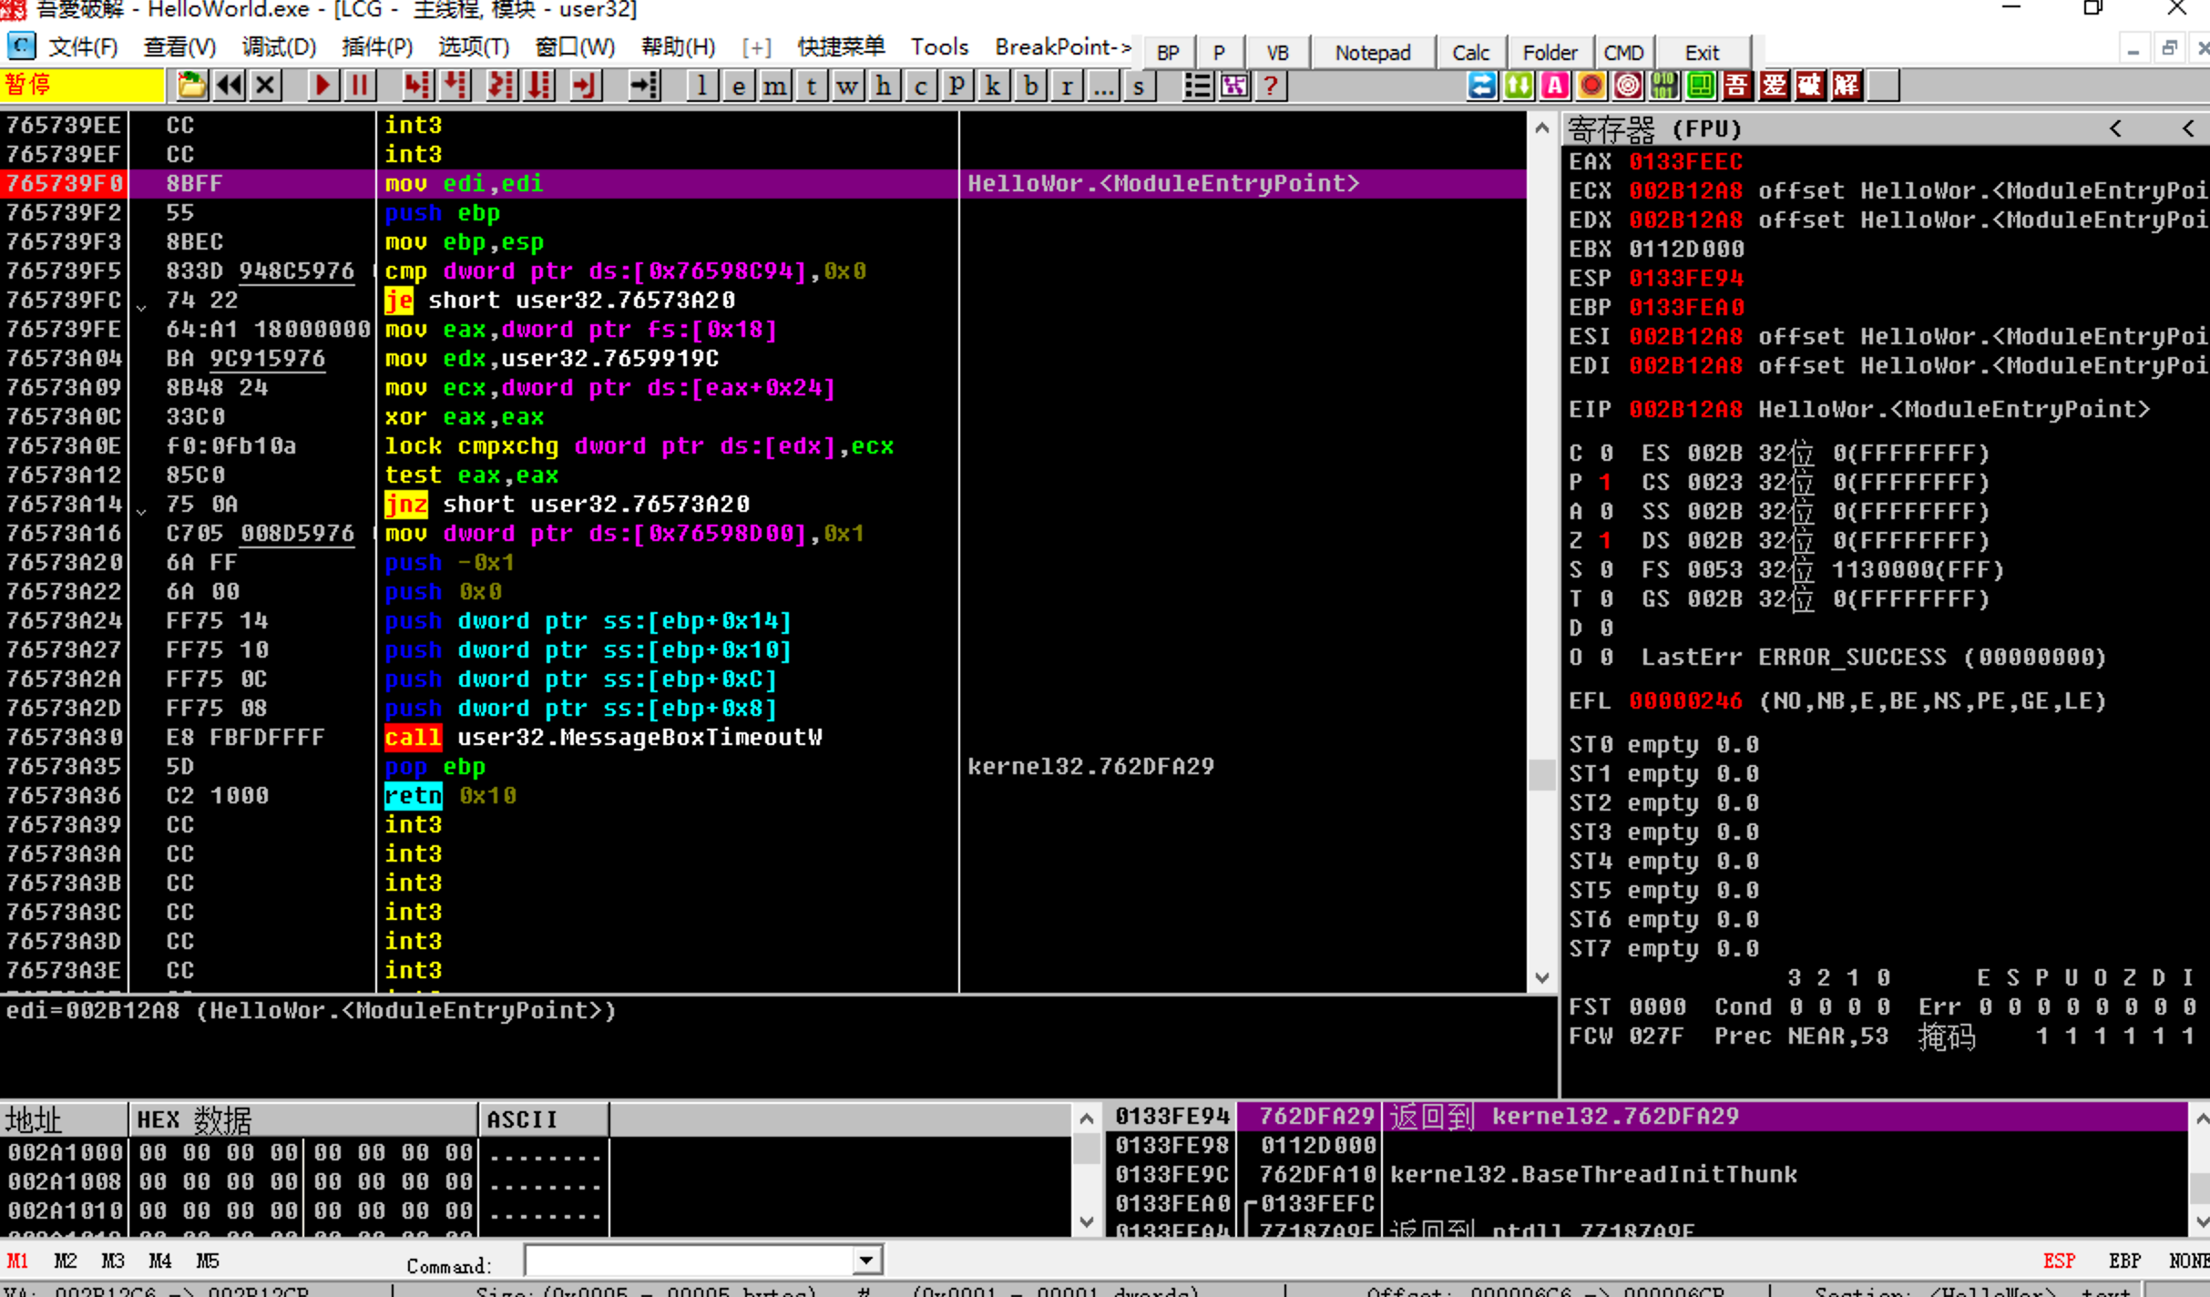The width and height of the screenshot is (2210, 1297).
Task: Open the Log window with 'l' button
Action: pos(701,87)
